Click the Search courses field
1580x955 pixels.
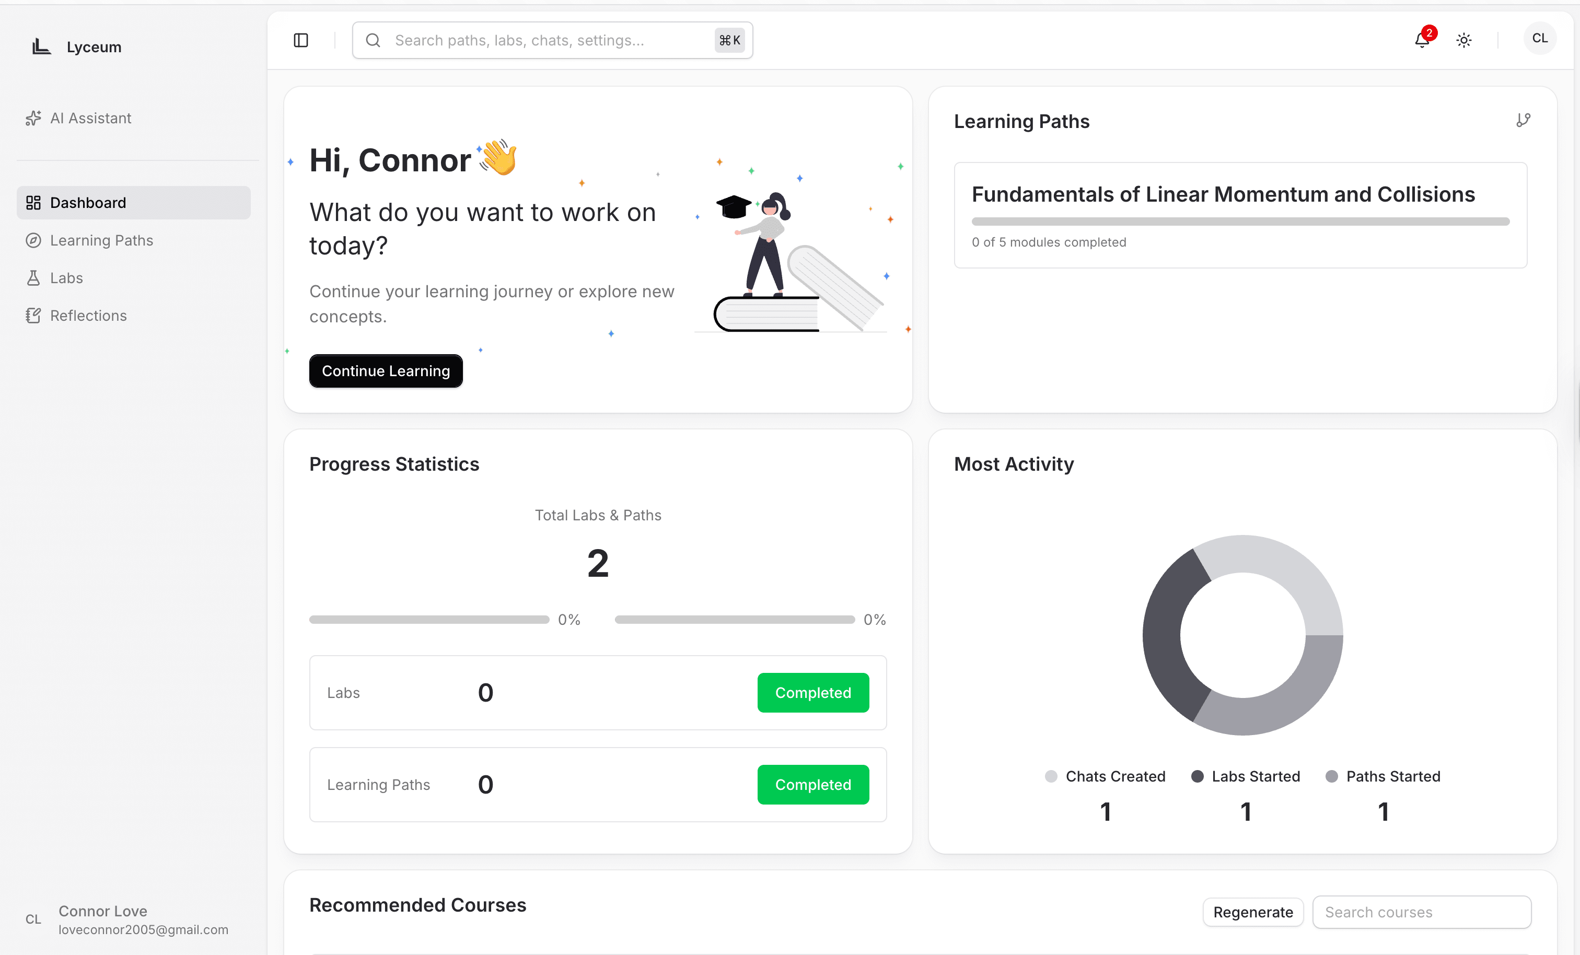pyautogui.click(x=1421, y=912)
